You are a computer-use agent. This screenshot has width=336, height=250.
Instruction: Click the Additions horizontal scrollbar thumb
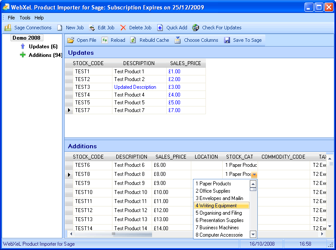113,234
